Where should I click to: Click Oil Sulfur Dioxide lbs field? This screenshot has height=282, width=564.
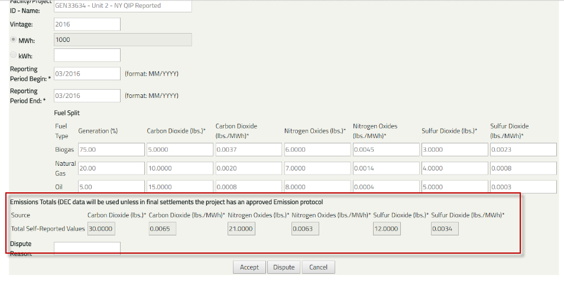coord(453,187)
